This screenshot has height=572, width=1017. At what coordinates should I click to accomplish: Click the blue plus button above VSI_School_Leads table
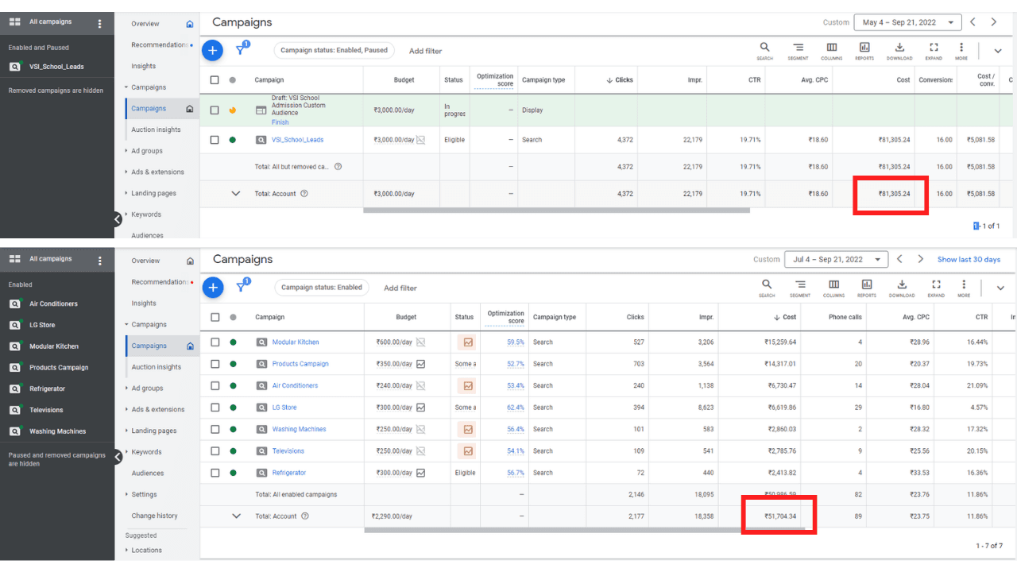point(212,51)
